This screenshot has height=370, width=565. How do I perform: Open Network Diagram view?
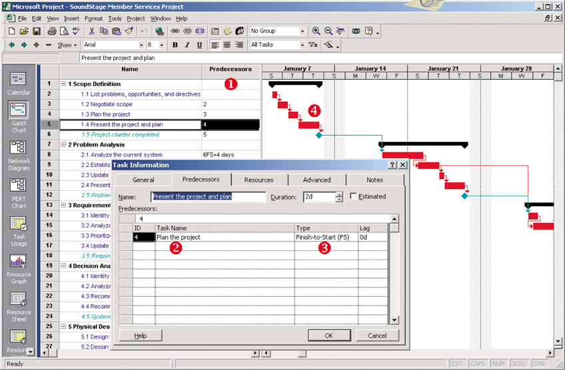pos(19,155)
